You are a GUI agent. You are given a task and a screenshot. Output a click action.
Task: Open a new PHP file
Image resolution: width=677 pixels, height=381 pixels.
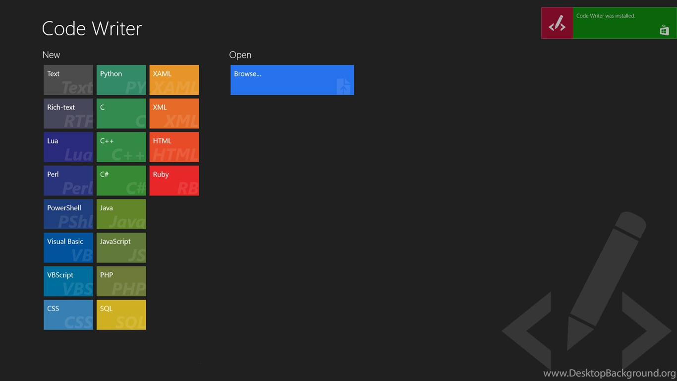(121, 281)
